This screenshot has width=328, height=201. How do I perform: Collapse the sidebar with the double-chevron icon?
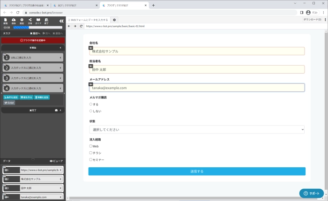pos(61,21)
